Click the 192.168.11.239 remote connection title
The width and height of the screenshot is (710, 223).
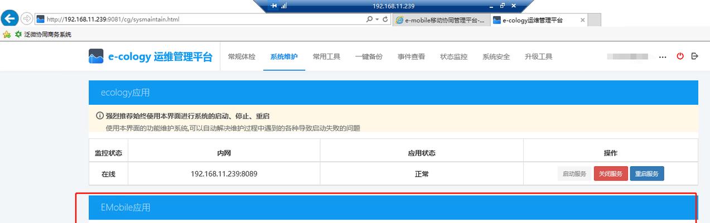(x=393, y=6)
